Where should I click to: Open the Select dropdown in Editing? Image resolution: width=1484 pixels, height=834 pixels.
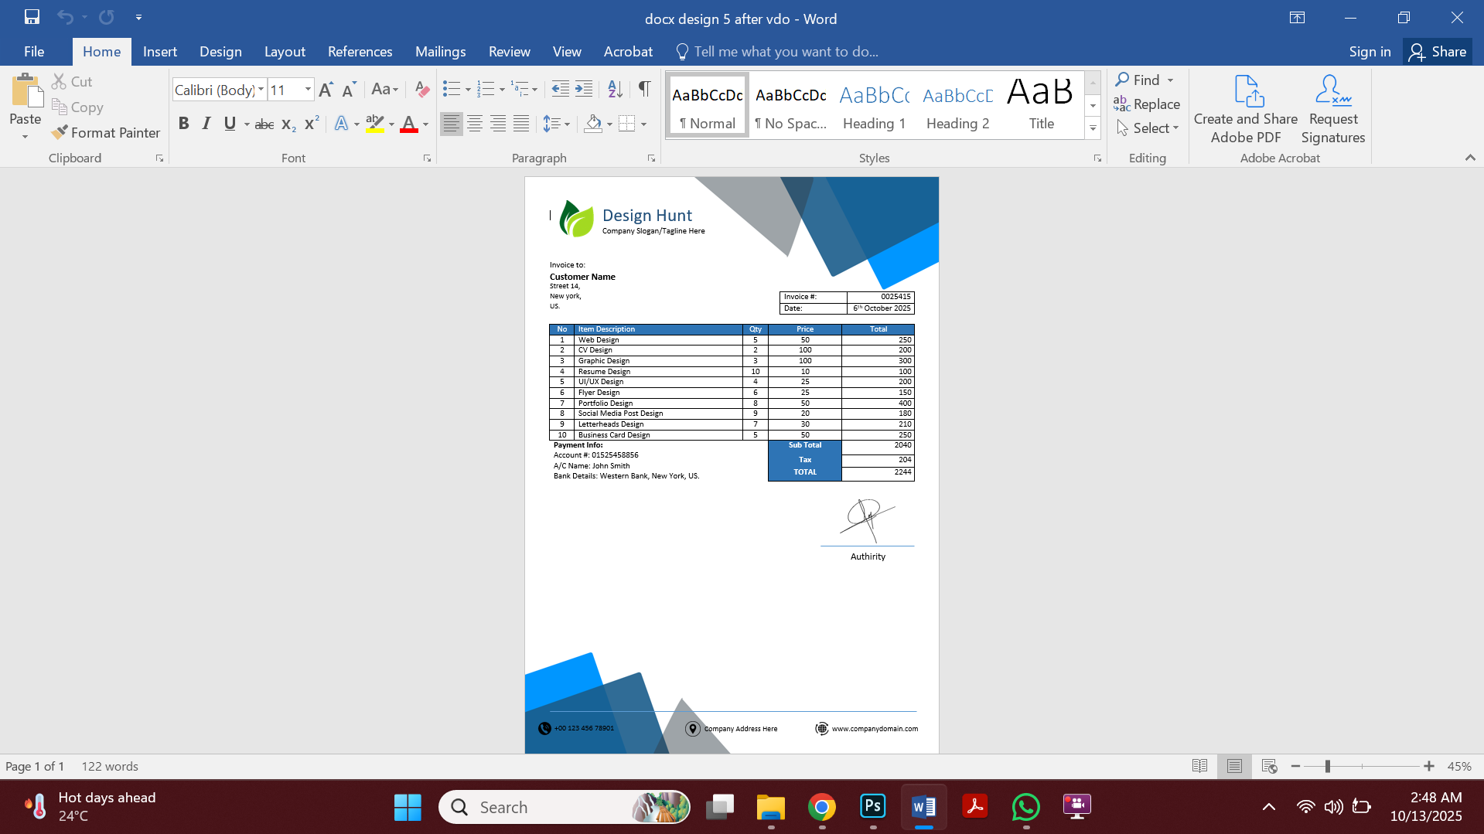point(1148,128)
